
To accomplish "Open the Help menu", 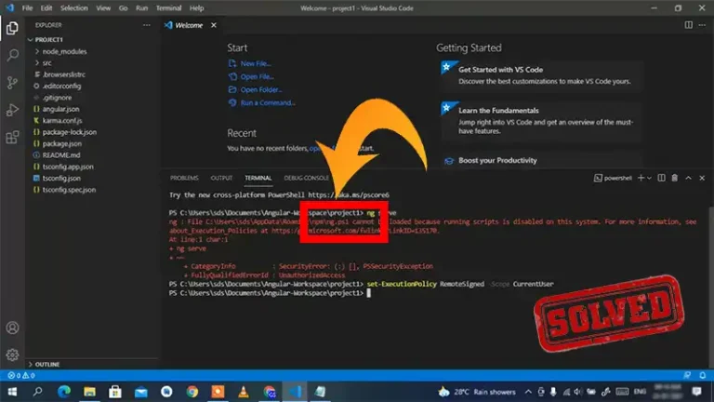I will [x=197, y=8].
